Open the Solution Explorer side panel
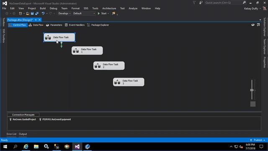 tap(265, 27)
